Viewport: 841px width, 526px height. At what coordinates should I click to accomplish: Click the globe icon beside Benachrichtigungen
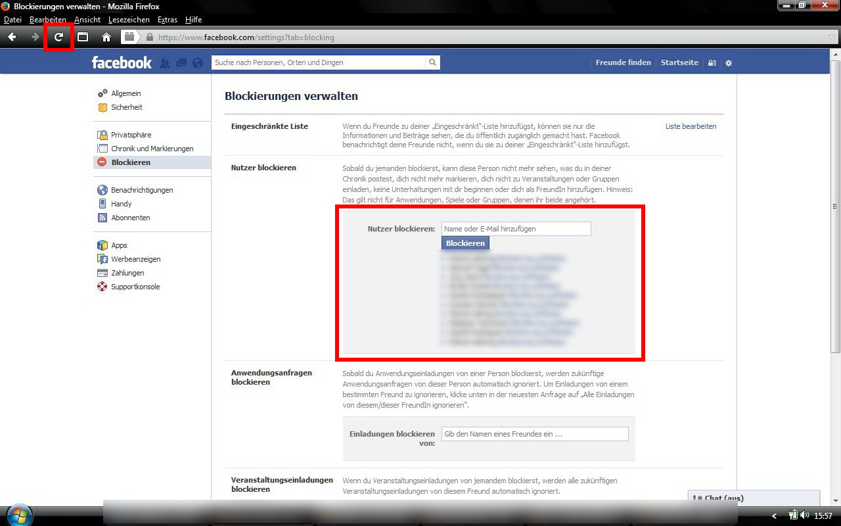[102, 190]
